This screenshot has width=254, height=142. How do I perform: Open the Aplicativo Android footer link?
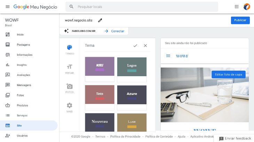point(202,136)
